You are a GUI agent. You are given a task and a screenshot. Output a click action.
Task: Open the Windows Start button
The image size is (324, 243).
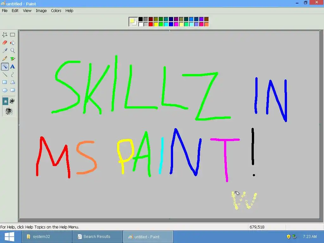point(9,237)
